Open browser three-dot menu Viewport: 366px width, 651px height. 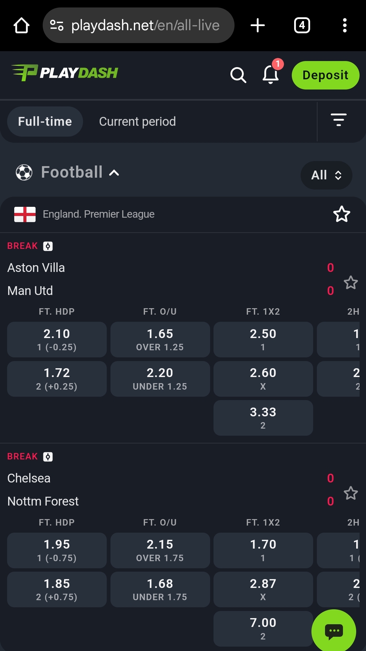pyautogui.click(x=344, y=25)
